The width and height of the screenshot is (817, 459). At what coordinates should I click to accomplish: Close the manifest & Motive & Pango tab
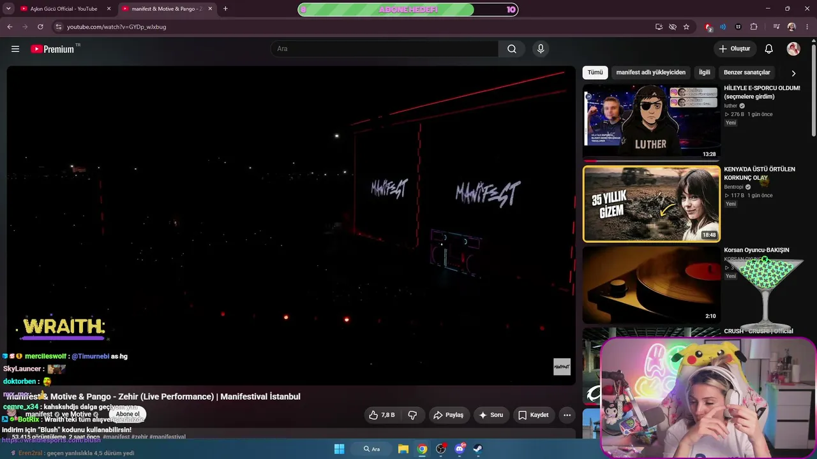[x=210, y=9]
